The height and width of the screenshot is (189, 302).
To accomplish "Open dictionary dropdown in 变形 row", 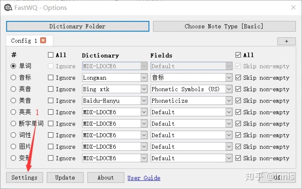I will point(115,158).
